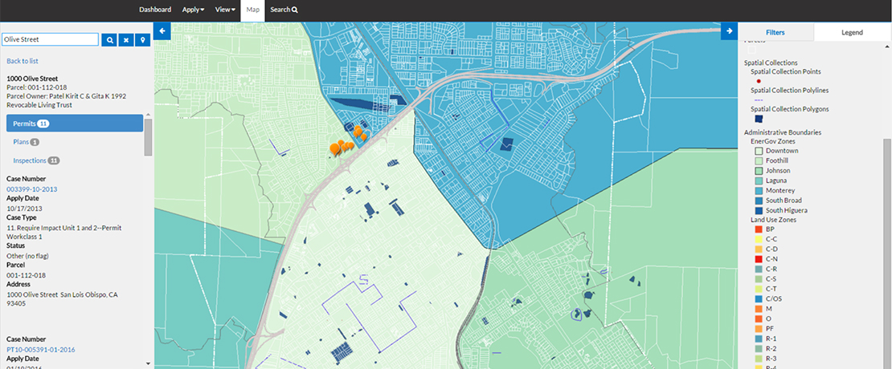Click into the Olive Street search field

[50, 39]
